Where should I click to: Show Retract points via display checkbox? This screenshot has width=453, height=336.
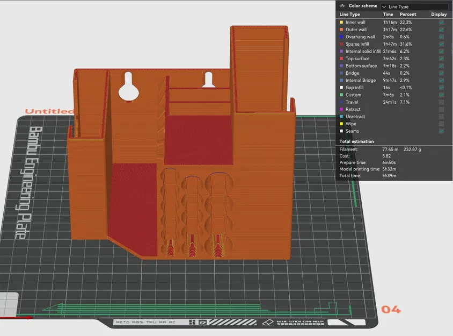tap(441, 109)
